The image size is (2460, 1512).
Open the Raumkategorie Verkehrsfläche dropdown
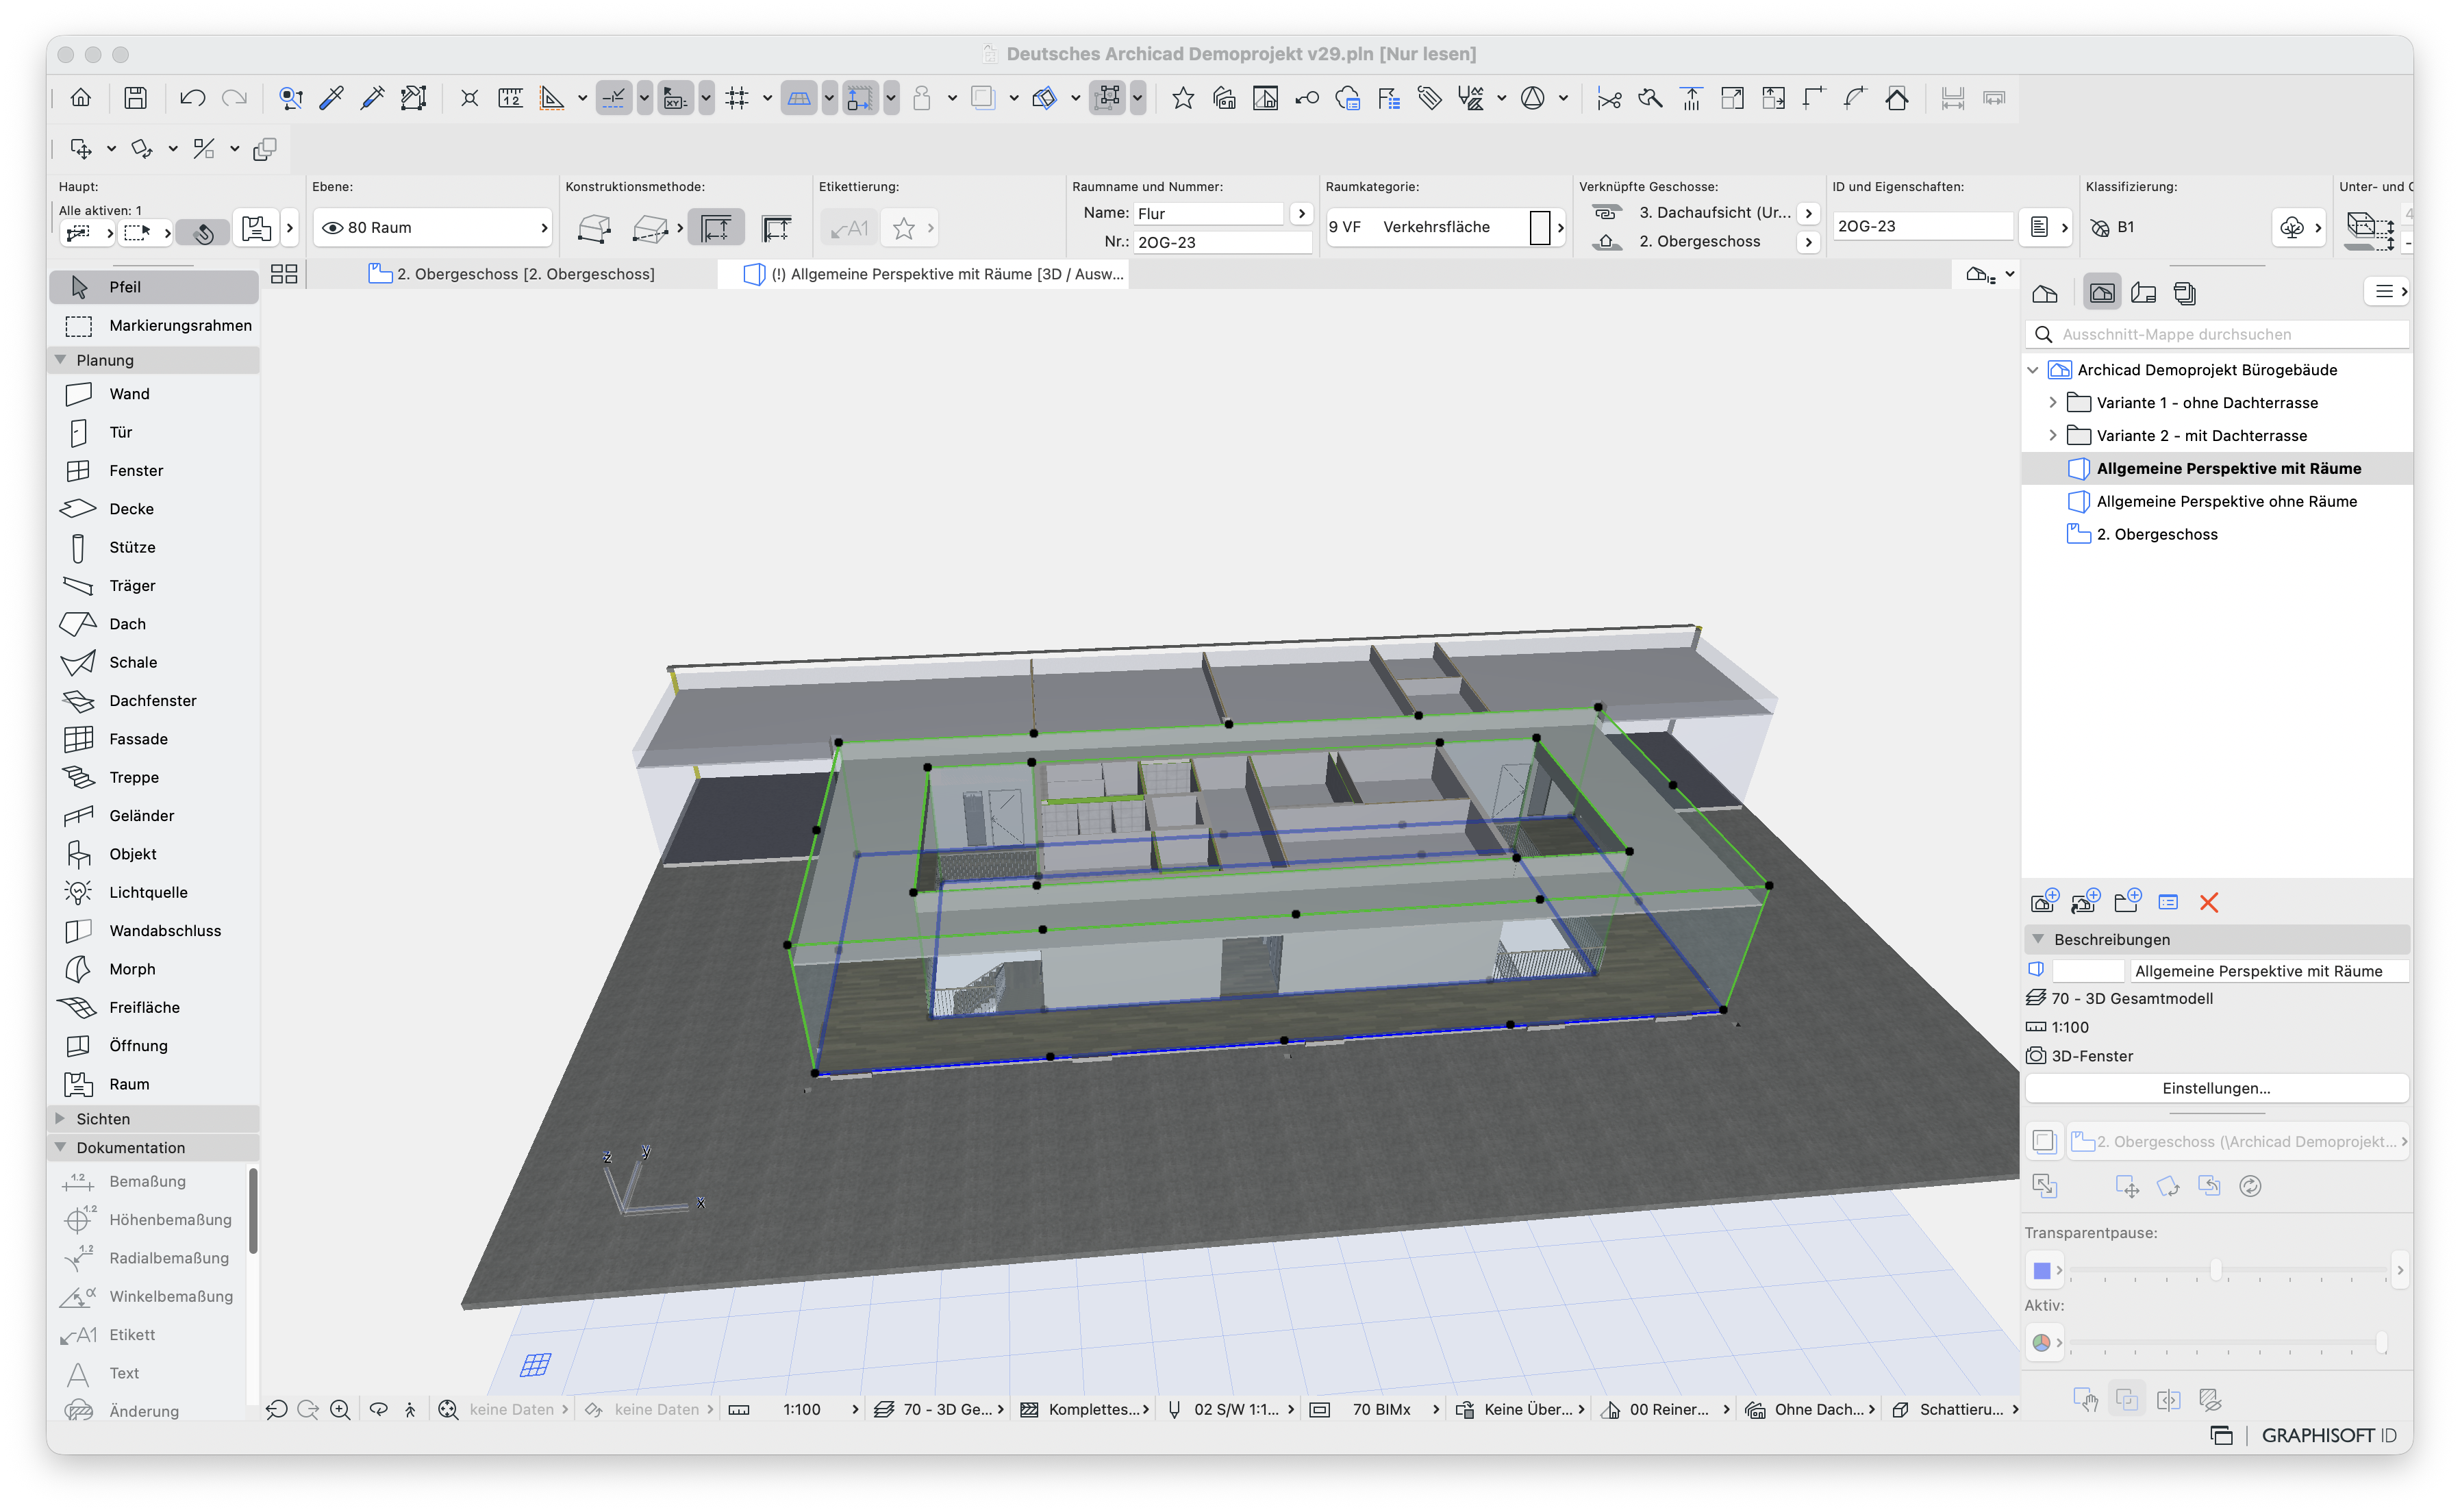point(1445,227)
